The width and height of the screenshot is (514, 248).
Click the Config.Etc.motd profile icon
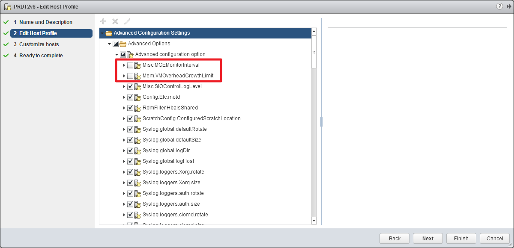click(x=137, y=97)
